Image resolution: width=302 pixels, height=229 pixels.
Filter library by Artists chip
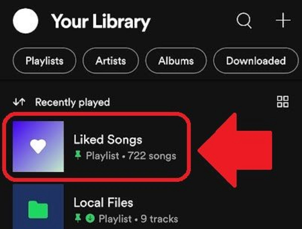click(110, 61)
